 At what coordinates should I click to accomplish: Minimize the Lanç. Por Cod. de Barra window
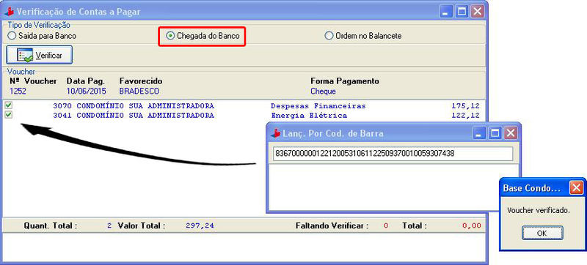click(479, 133)
